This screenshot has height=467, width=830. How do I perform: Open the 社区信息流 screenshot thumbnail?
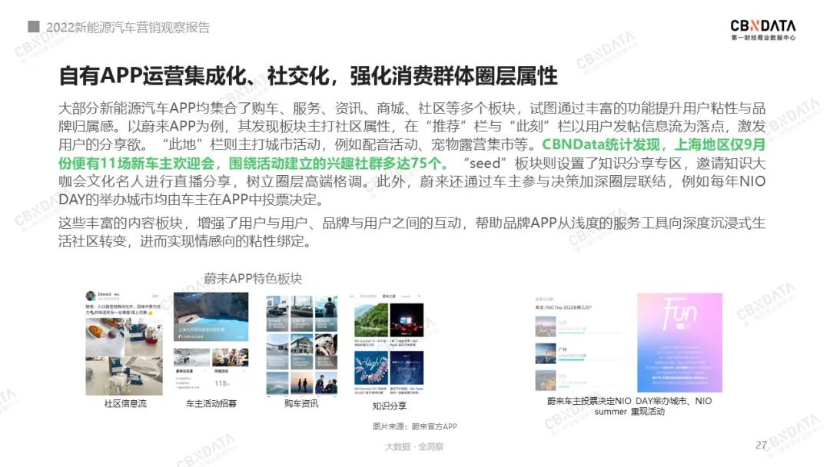(124, 343)
